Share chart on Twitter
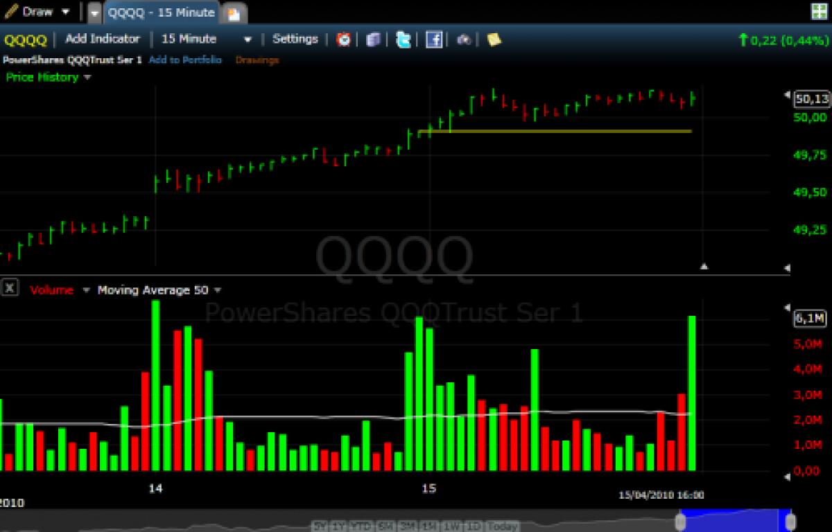 pyautogui.click(x=404, y=39)
